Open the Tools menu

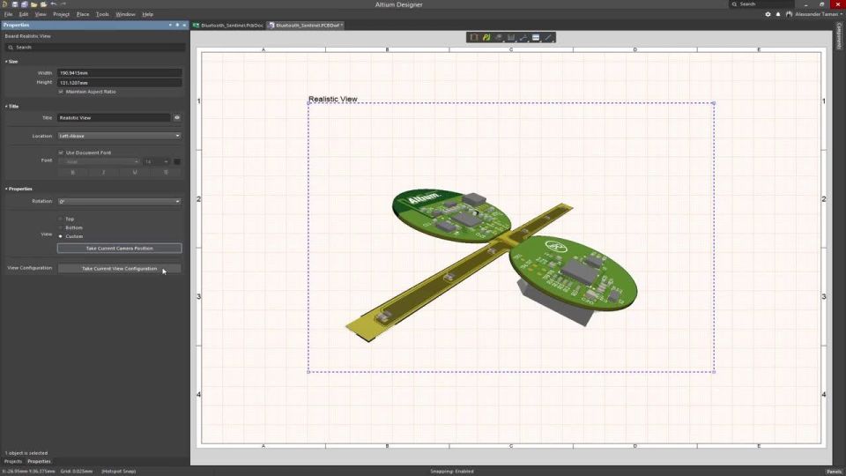102,15
